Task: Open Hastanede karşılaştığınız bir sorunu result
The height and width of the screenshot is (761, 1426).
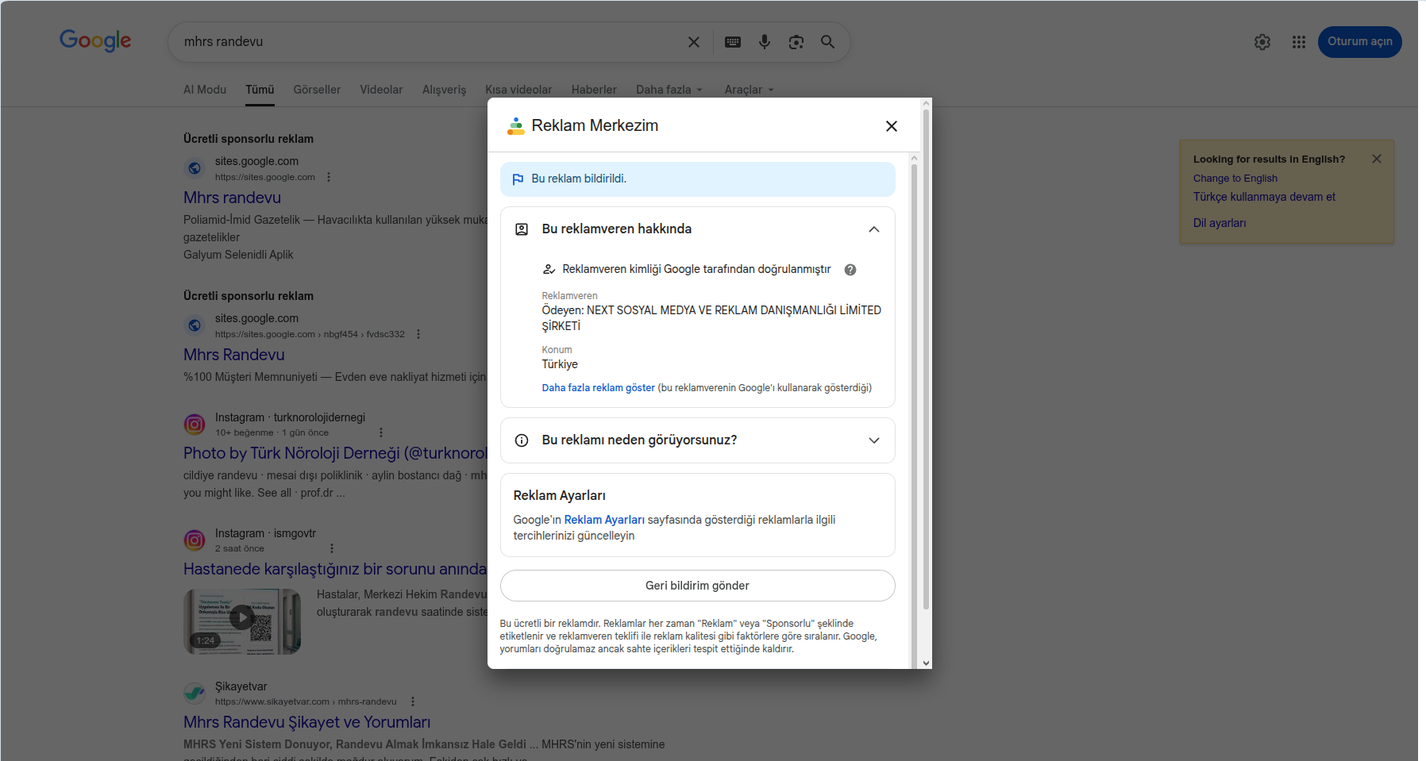Action: point(335,569)
